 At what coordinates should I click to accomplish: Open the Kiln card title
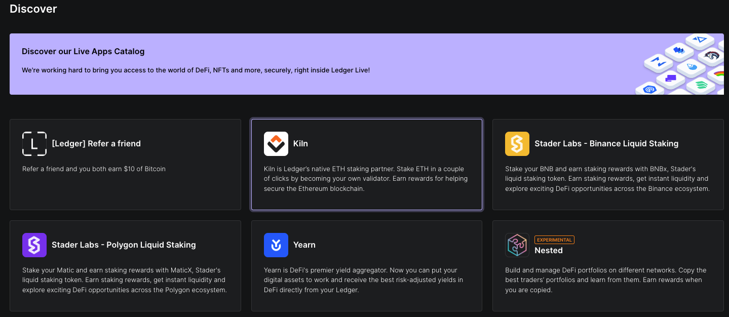coord(300,144)
